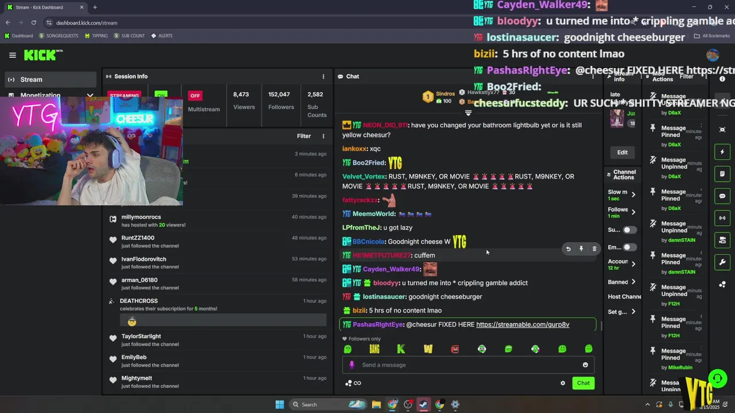735x413 pixels.
Task: Open SONGREQUESTS bookmark
Action: coord(59,36)
